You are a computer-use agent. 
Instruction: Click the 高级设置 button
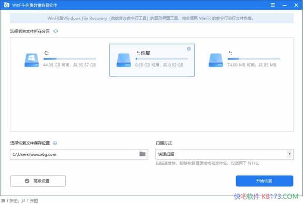(38, 181)
